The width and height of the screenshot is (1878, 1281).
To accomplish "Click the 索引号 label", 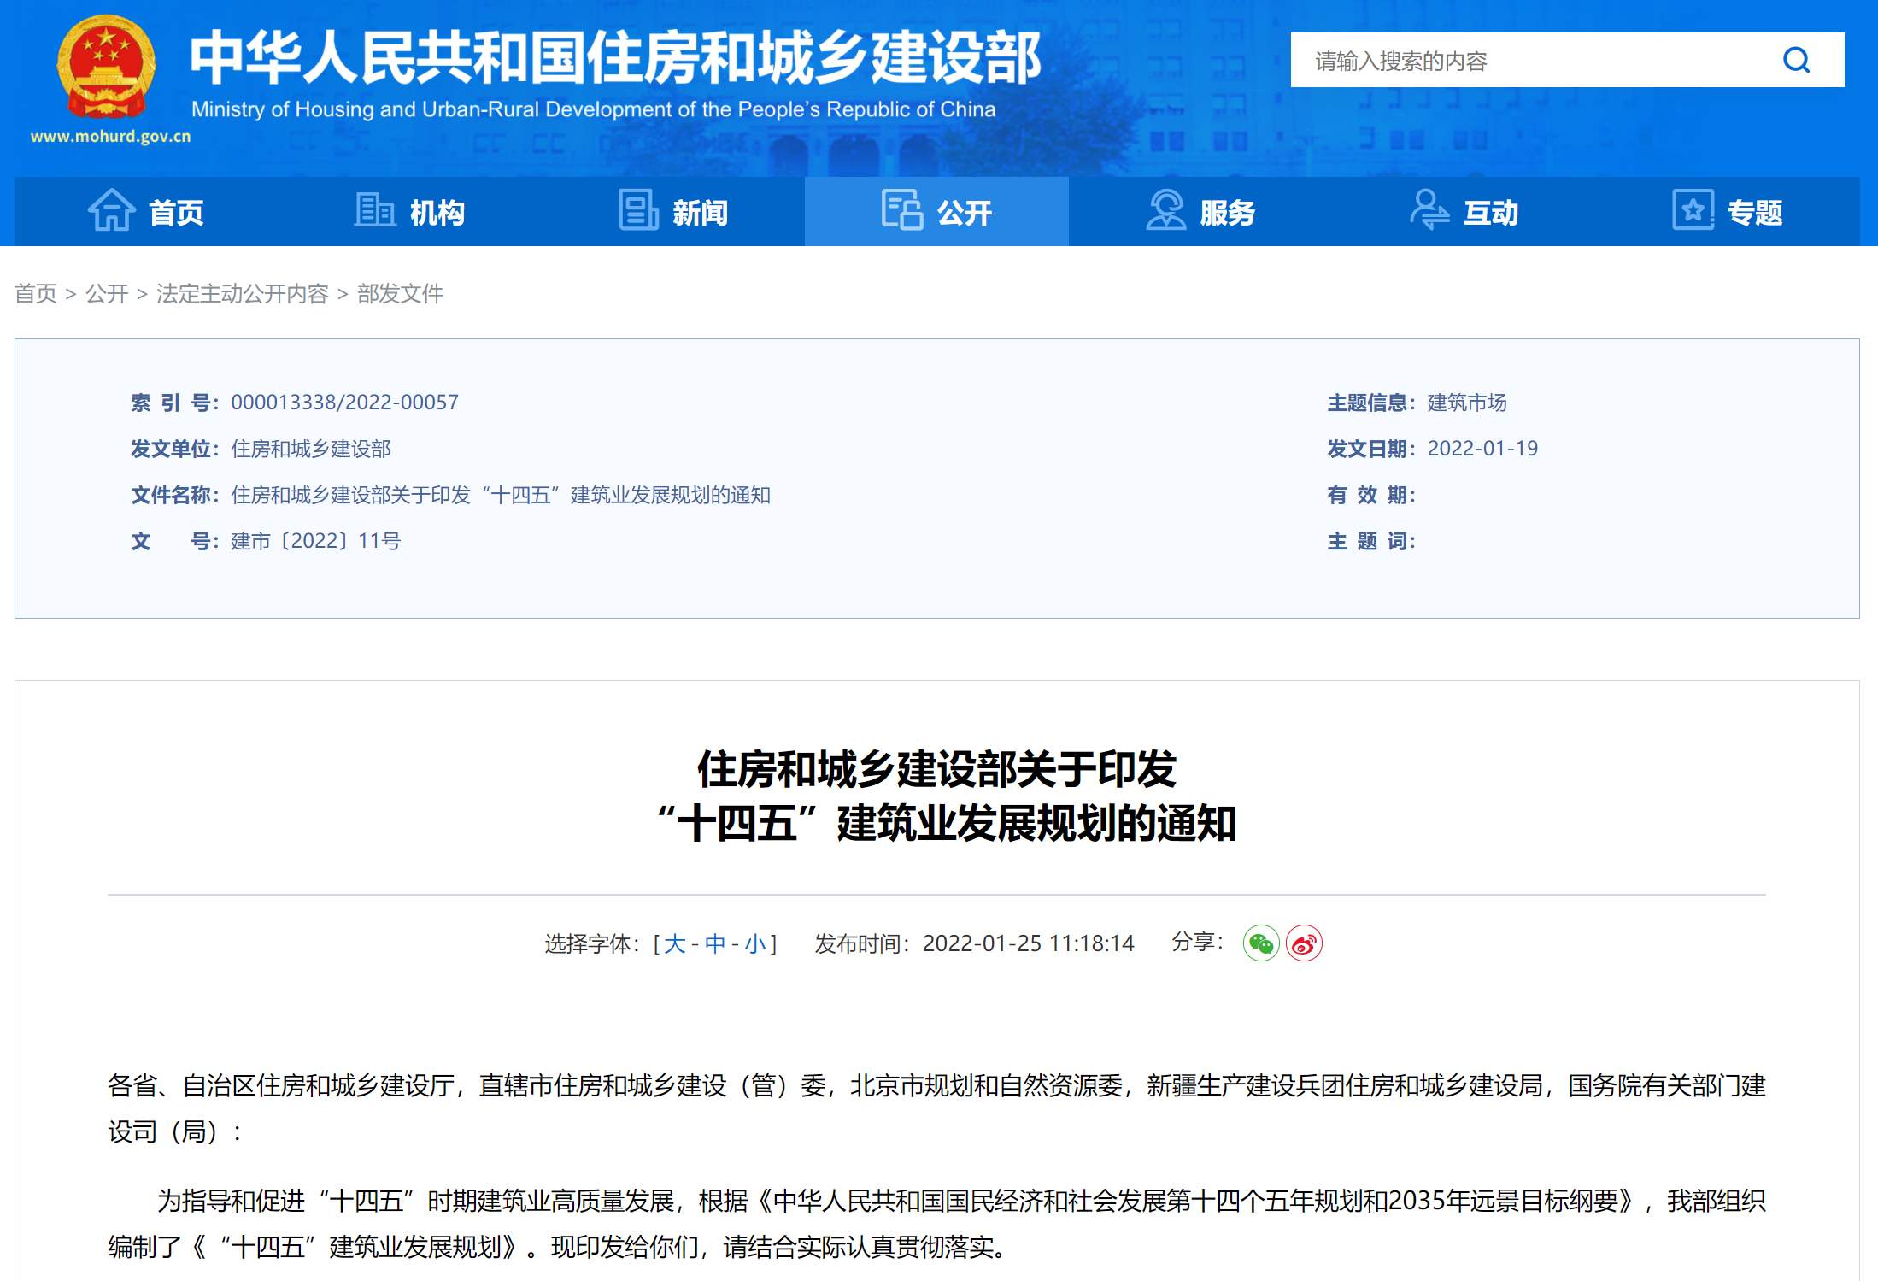I will click(x=175, y=403).
